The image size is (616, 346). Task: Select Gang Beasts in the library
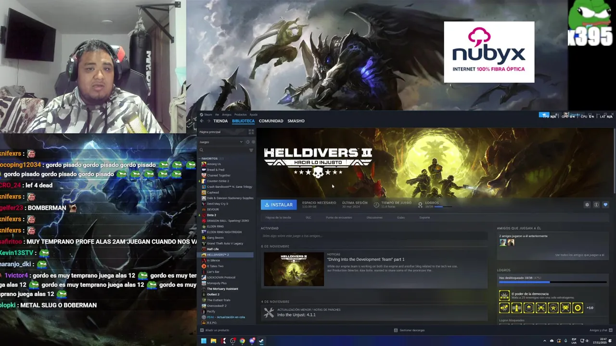click(x=215, y=237)
